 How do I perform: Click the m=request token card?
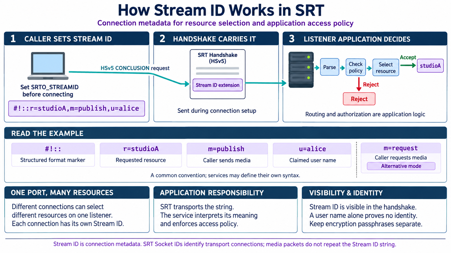(401, 158)
